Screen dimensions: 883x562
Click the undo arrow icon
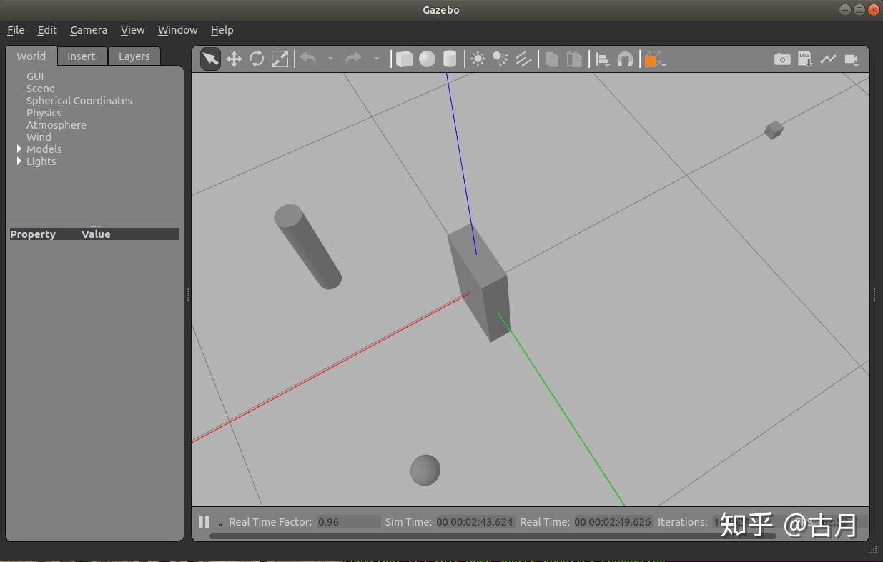click(x=308, y=59)
